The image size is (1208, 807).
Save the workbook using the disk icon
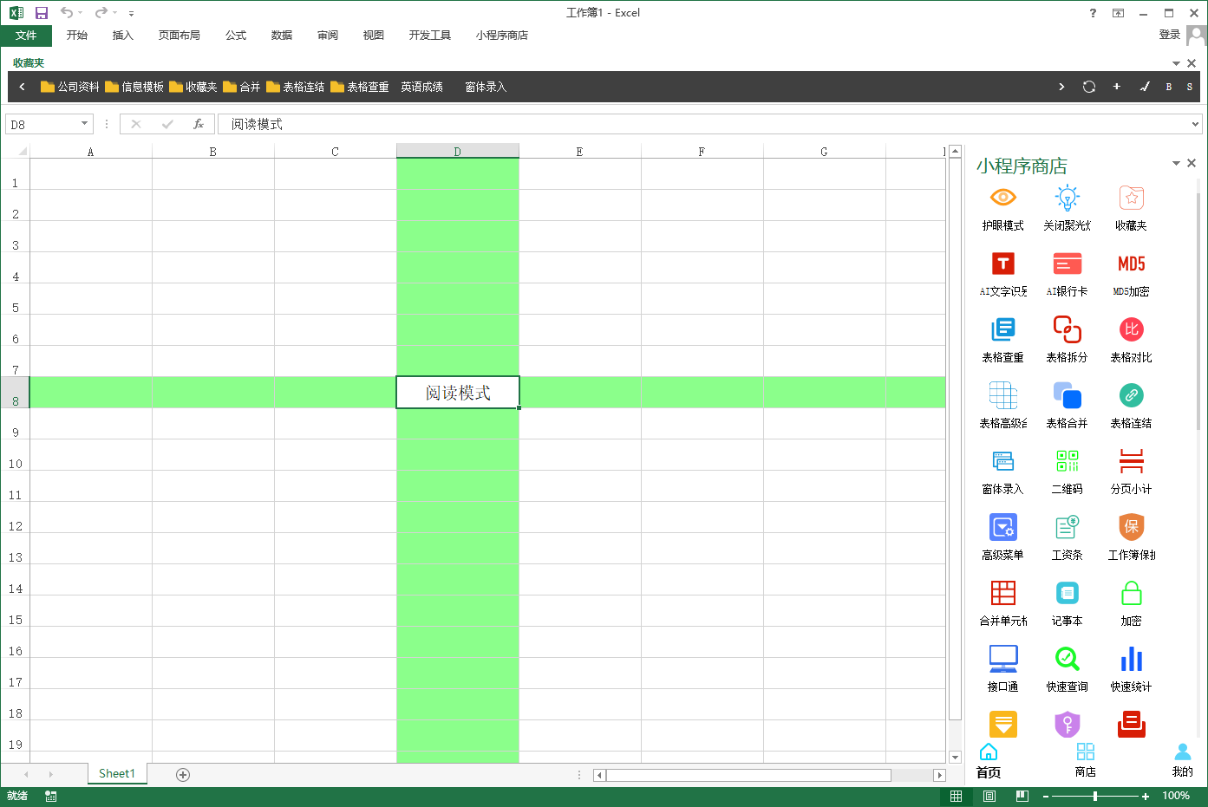click(42, 13)
